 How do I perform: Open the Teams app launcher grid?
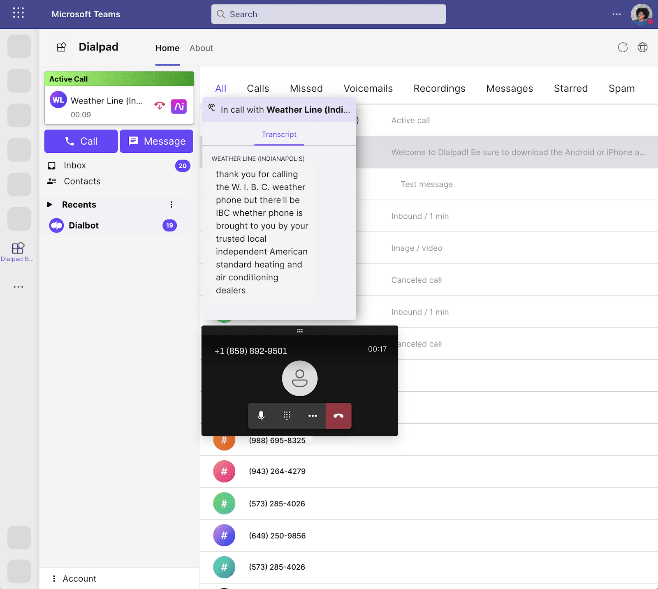click(x=18, y=13)
